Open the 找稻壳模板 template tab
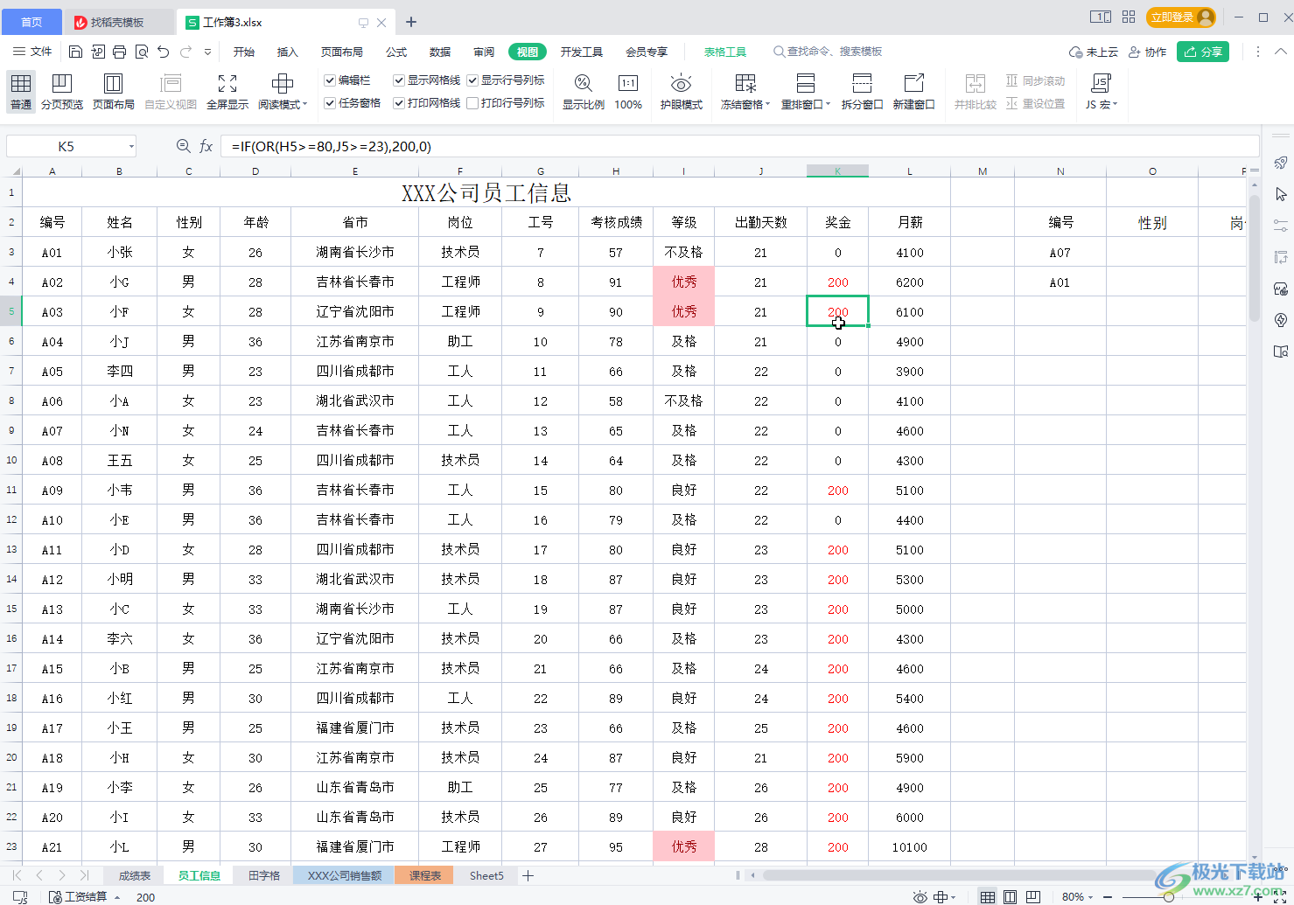This screenshot has width=1294, height=905. (x=119, y=22)
